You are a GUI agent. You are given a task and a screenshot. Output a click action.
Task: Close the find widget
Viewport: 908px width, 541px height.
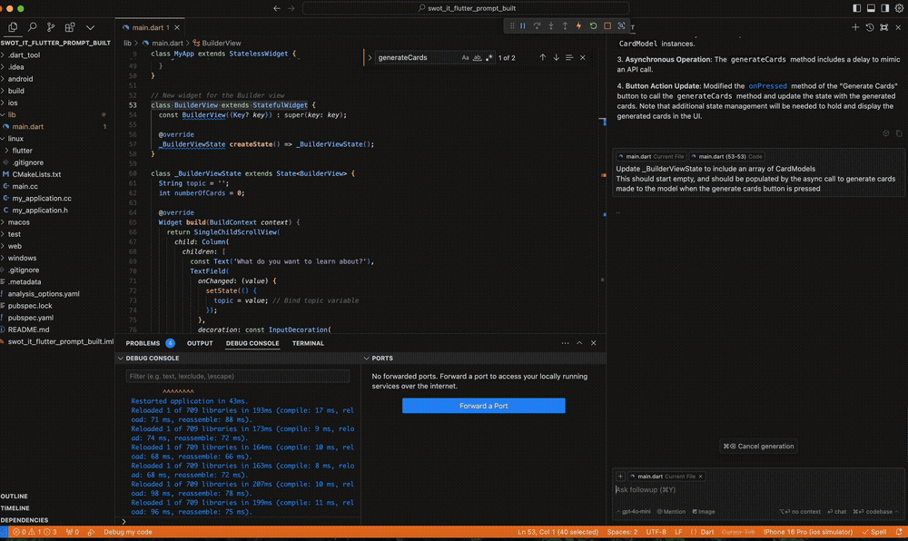(x=583, y=57)
